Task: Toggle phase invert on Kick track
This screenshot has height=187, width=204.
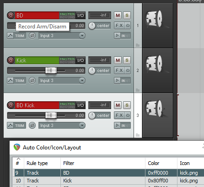Action: [x=32, y=81]
